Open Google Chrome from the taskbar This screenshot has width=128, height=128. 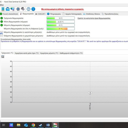click(33, 125)
